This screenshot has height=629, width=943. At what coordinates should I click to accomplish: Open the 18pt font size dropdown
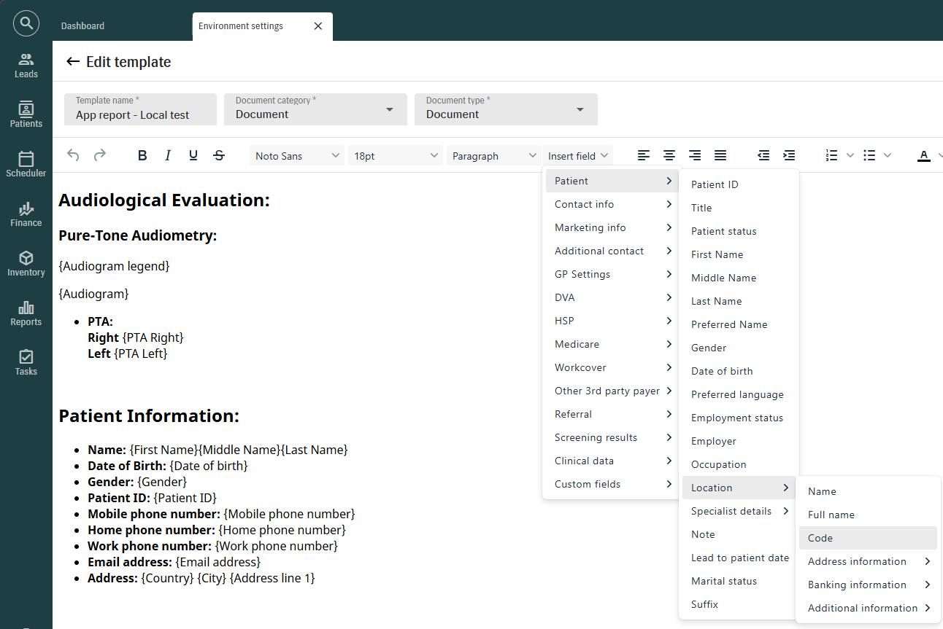click(396, 155)
